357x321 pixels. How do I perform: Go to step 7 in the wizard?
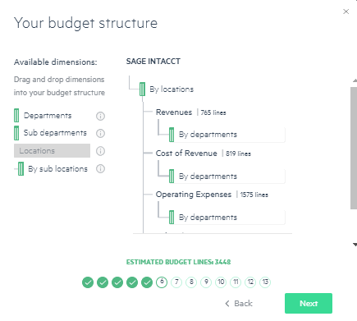(x=176, y=282)
